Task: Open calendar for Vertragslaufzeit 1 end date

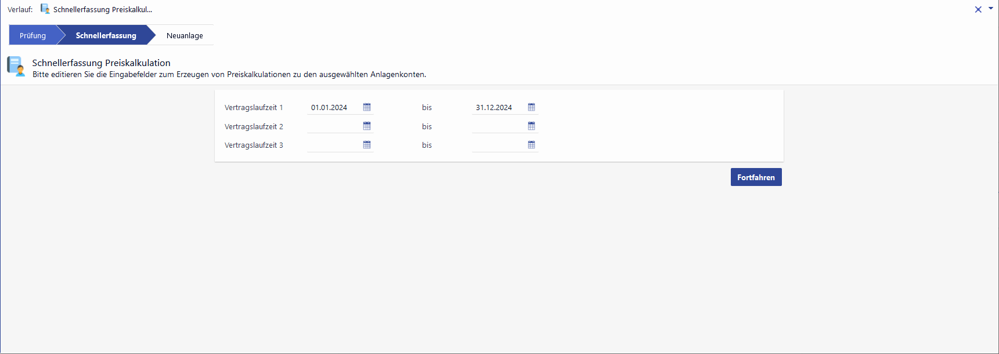Action: point(531,107)
